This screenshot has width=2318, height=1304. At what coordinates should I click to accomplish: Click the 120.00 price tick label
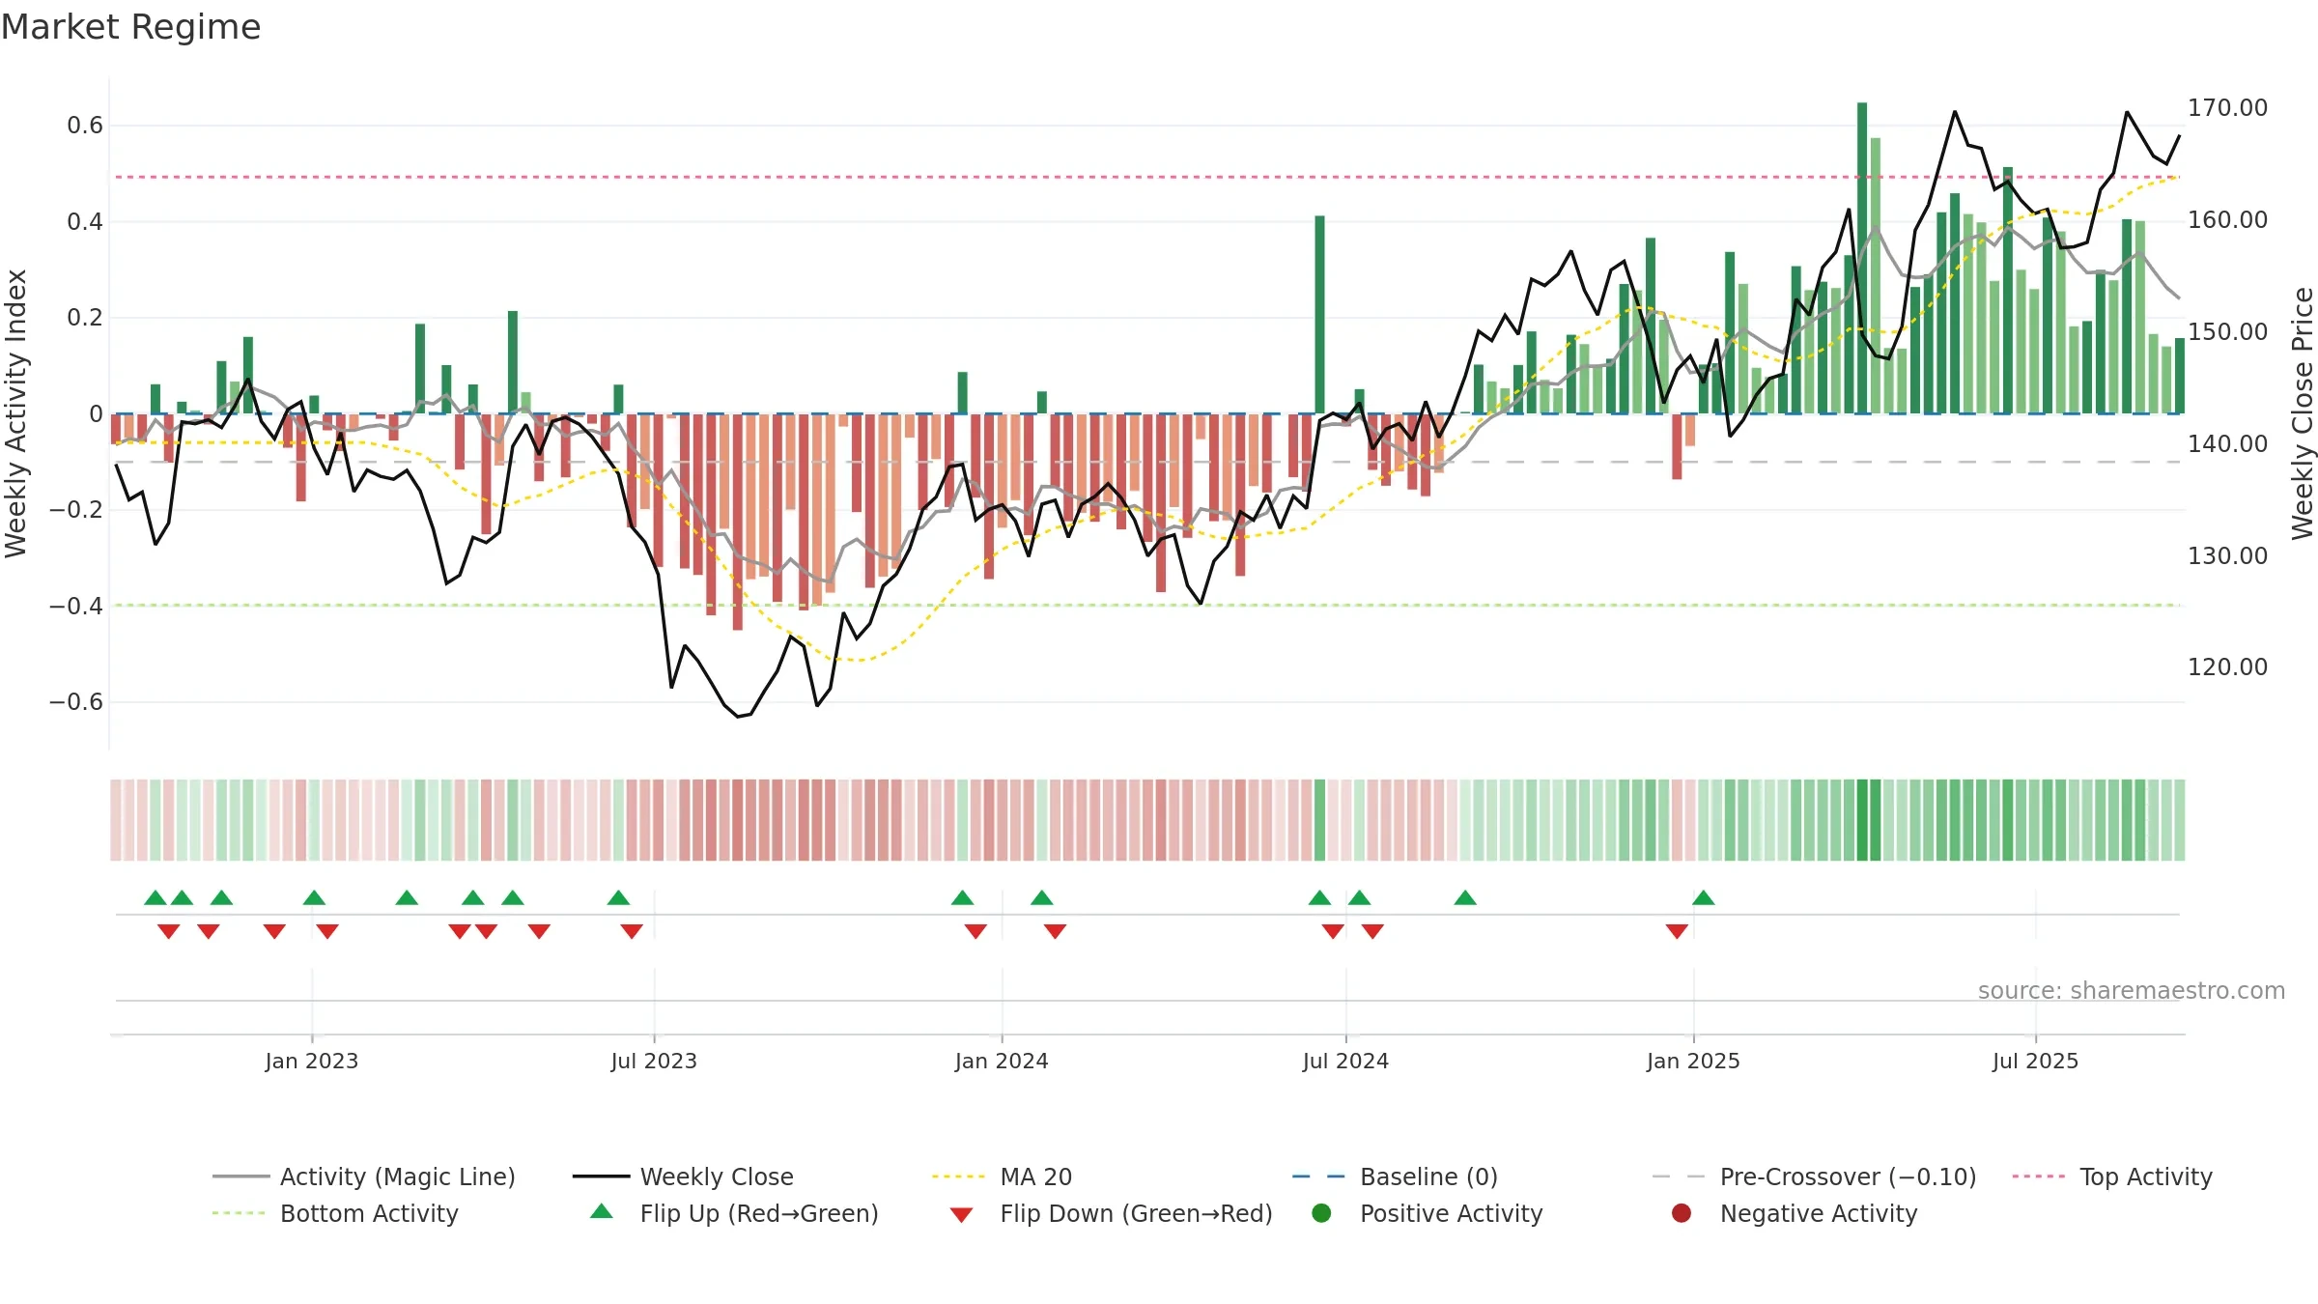pos(2227,666)
